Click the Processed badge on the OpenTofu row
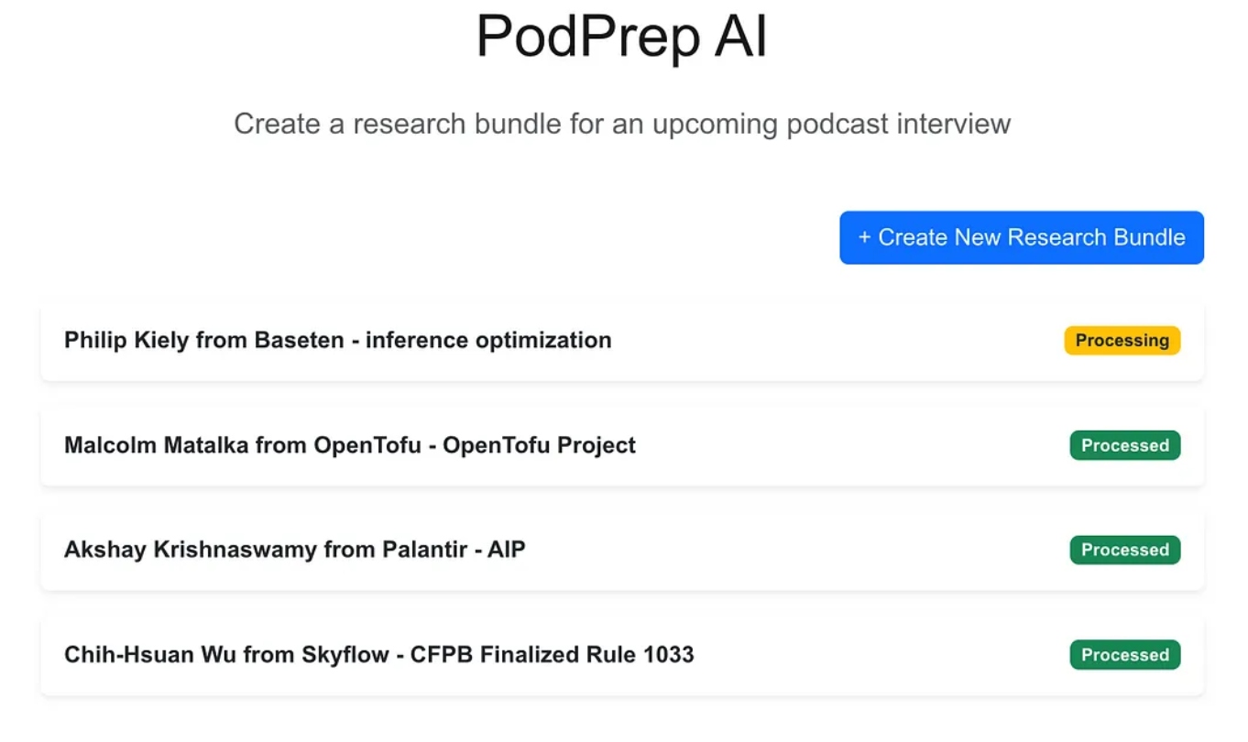The width and height of the screenshot is (1248, 742). [1124, 445]
